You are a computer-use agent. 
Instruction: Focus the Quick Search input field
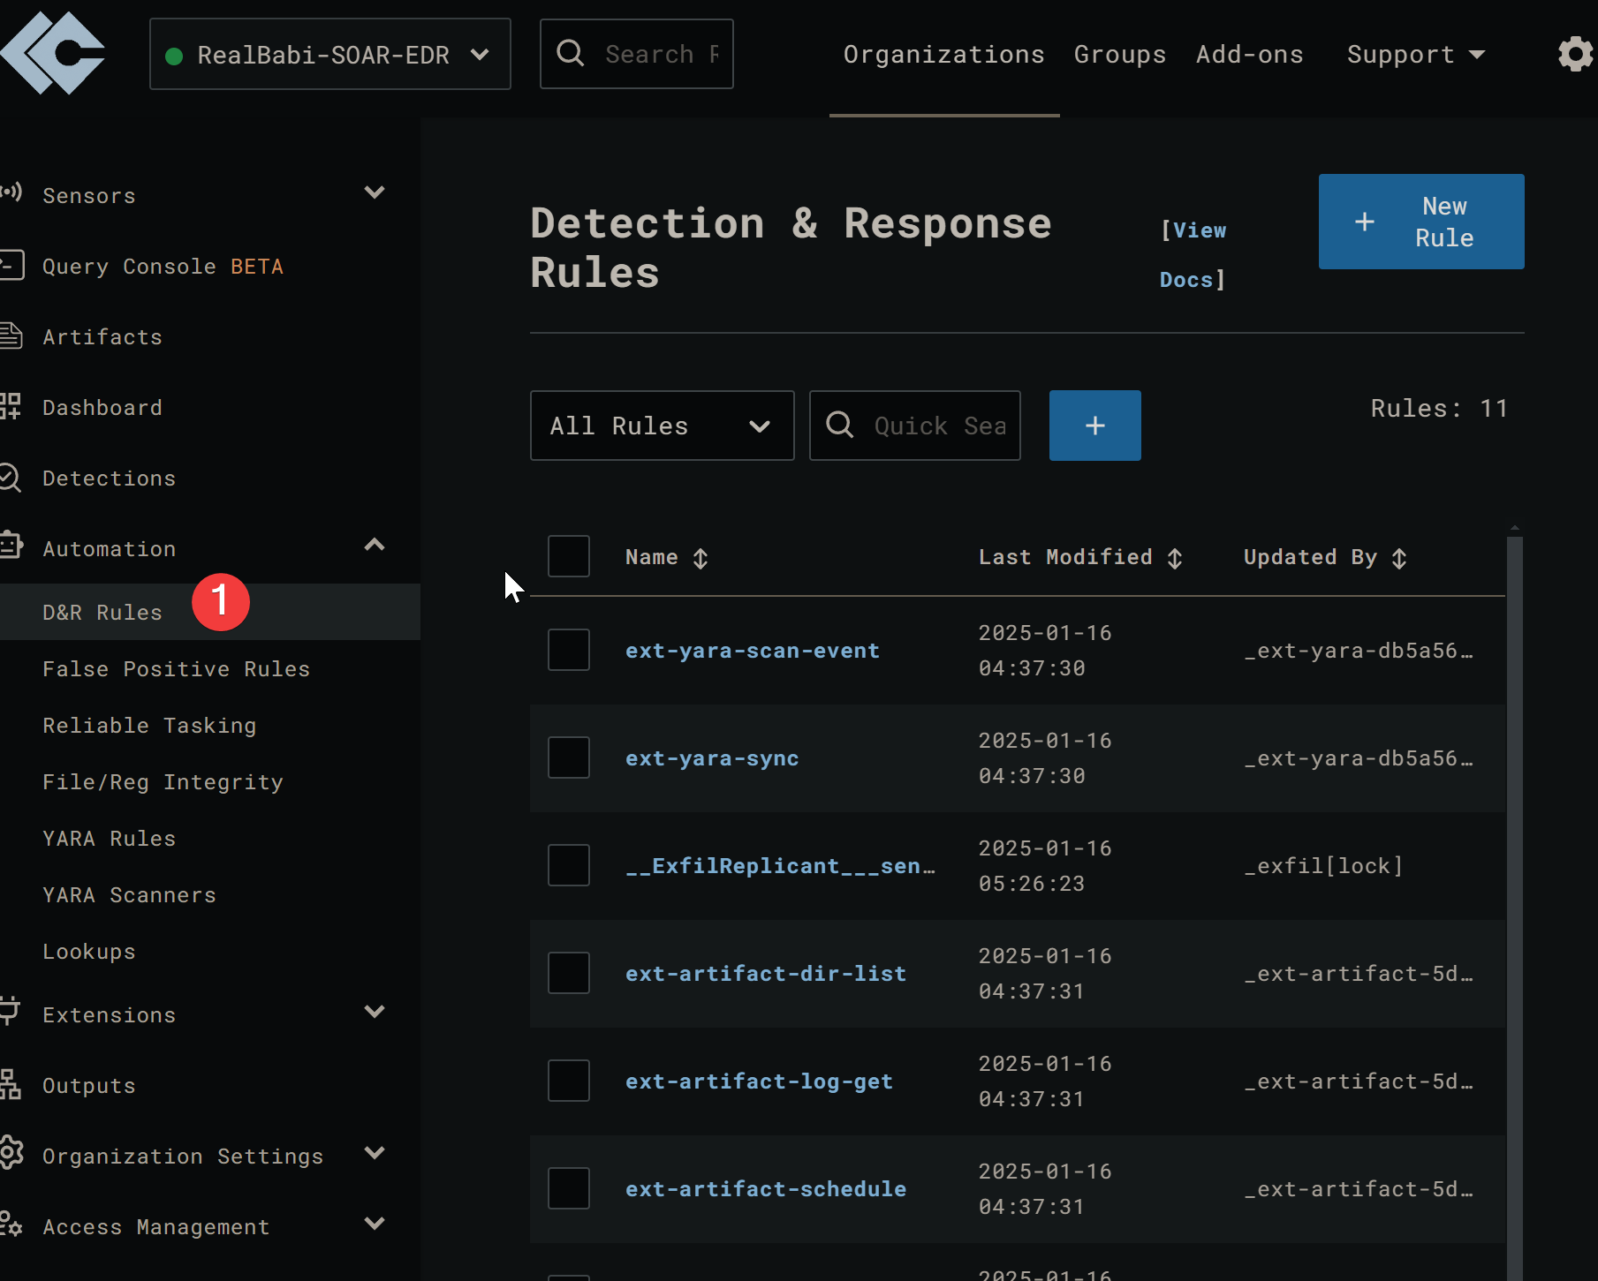pyautogui.click(x=915, y=426)
